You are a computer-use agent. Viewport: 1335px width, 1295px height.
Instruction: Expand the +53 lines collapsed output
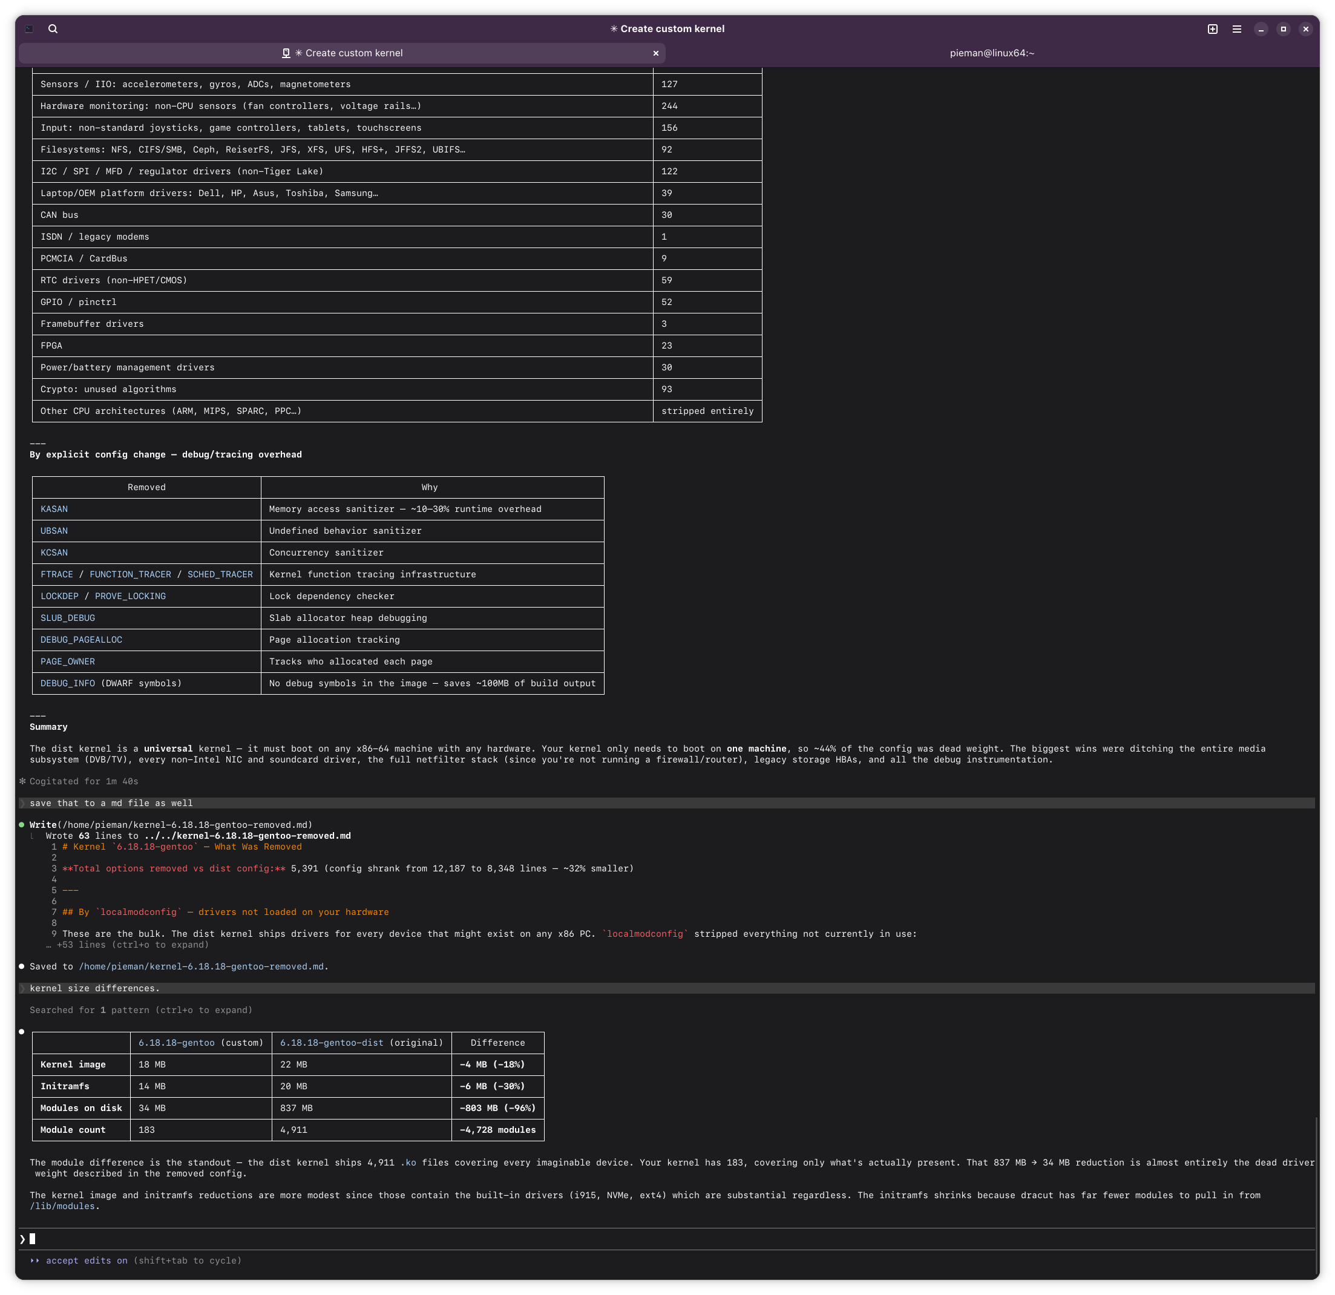pos(132,945)
